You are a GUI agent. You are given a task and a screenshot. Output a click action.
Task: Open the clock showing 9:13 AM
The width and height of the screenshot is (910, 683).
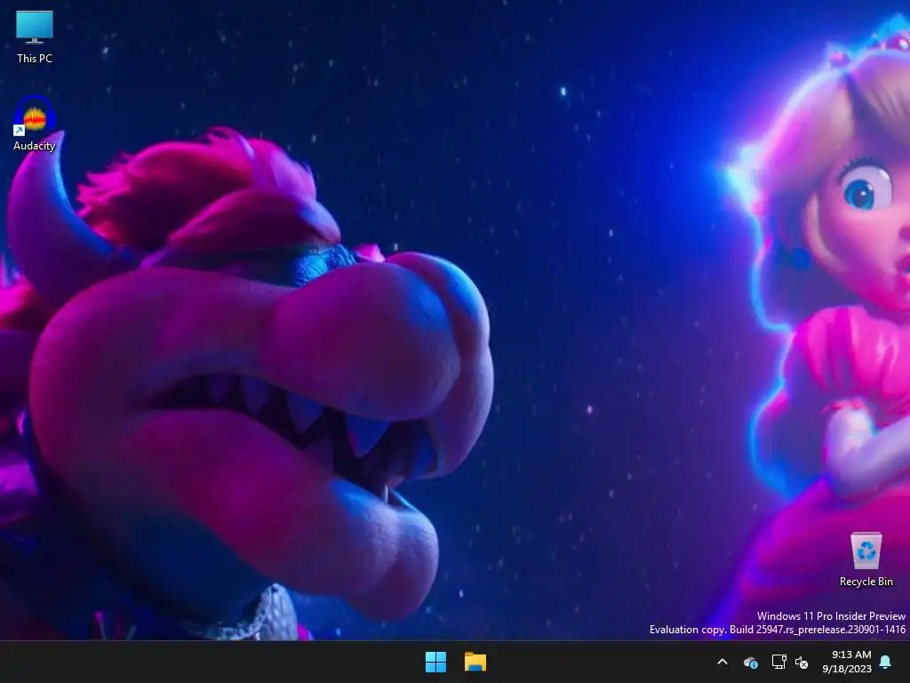[x=850, y=655]
